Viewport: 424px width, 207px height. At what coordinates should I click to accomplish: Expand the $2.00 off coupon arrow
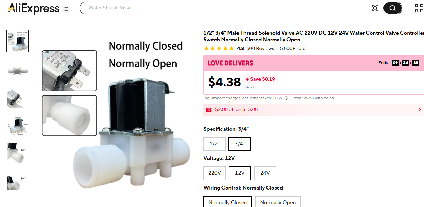pyautogui.click(x=419, y=110)
